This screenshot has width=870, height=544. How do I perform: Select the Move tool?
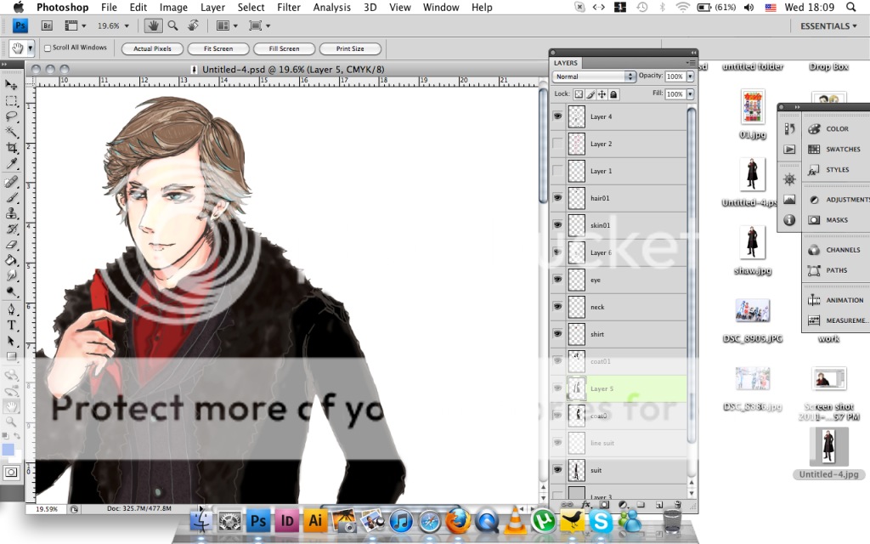[x=11, y=85]
